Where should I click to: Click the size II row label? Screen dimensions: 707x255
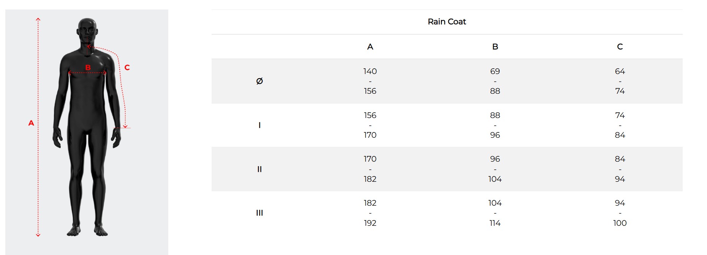[259, 169]
